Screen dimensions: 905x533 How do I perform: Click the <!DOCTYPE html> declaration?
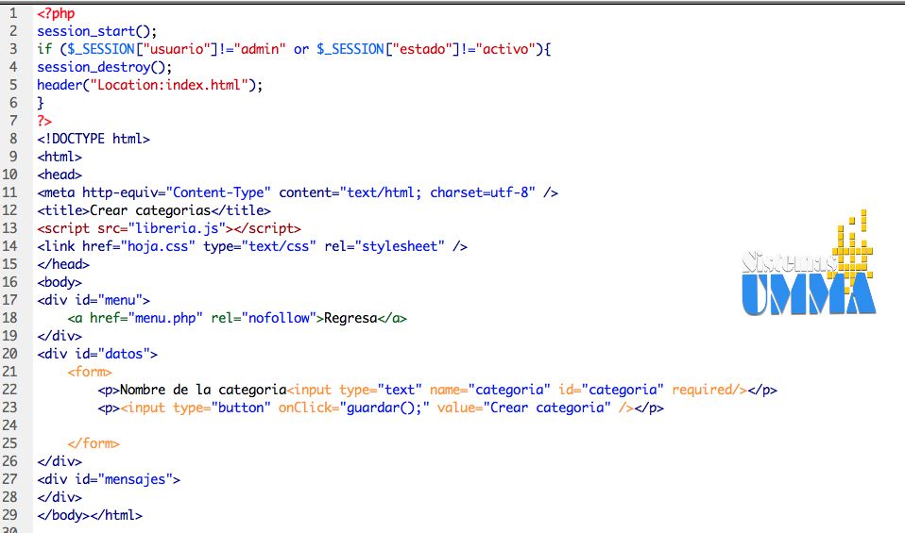click(94, 139)
